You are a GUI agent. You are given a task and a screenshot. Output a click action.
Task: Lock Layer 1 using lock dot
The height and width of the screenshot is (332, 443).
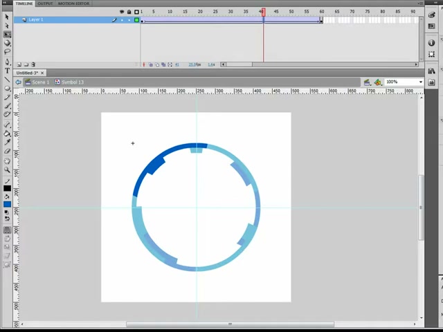coord(129,20)
